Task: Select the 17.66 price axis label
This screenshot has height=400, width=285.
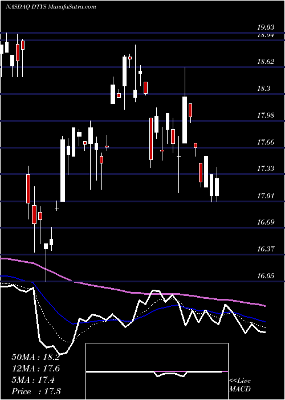Action: (x=266, y=142)
